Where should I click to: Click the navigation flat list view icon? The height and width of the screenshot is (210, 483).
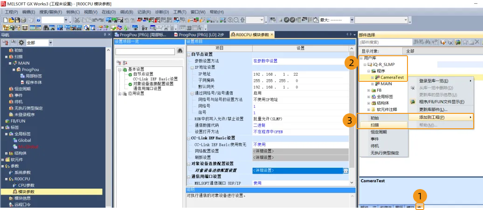14,42
